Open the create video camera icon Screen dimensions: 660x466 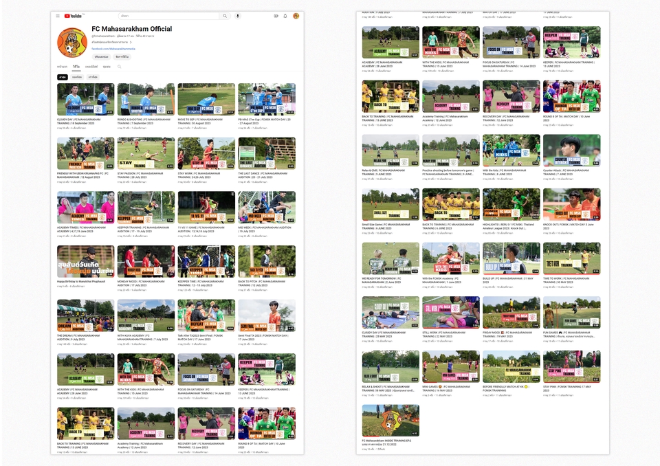coord(276,16)
